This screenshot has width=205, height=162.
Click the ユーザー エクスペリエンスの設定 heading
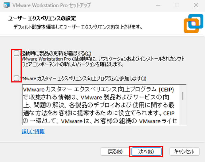42,18
